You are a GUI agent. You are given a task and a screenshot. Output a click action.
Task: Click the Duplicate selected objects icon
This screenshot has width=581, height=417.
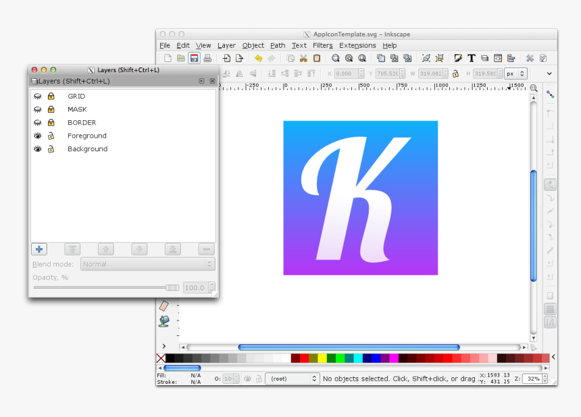(380, 58)
